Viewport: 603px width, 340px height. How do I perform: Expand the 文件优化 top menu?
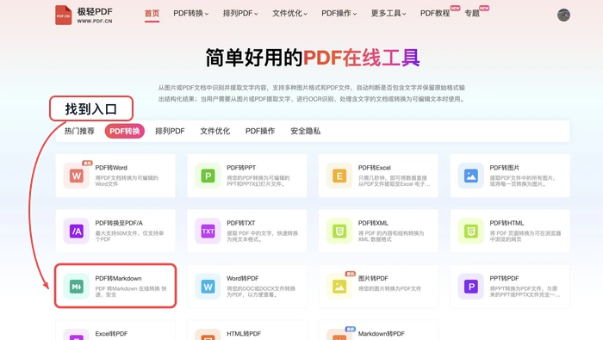pos(289,14)
